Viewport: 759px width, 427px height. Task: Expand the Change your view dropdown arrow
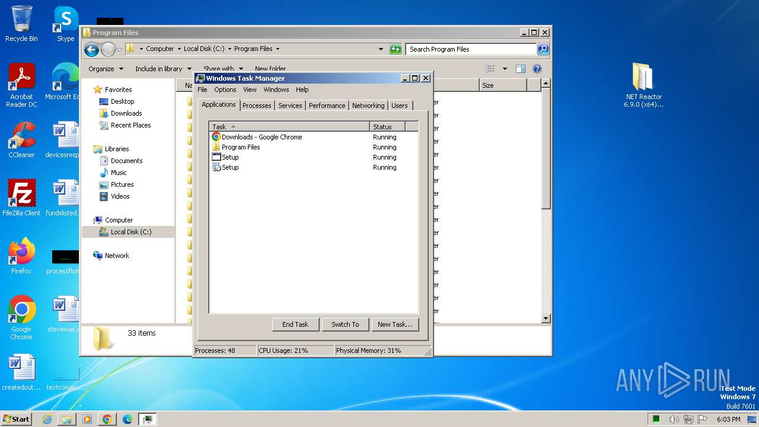505,69
